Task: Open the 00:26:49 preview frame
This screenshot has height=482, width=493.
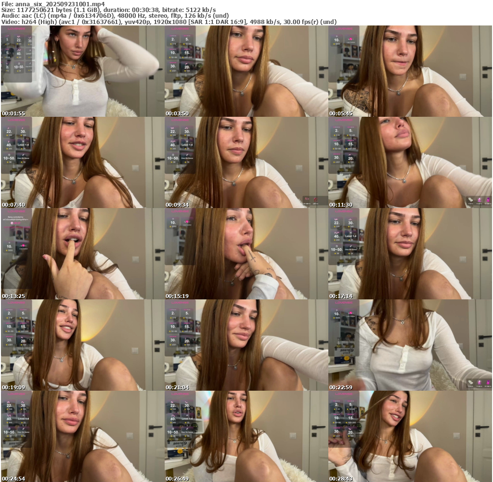Action: [246, 436]
